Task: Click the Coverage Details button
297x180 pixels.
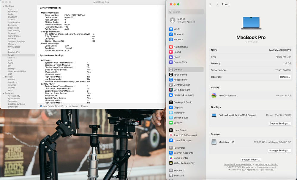Action: point(285,77)
